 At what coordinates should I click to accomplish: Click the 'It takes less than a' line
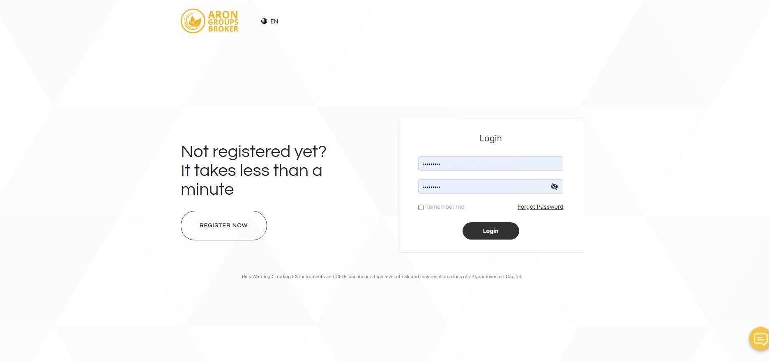251,171
